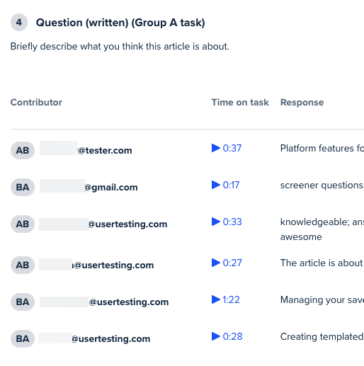Click the AB avatar beside tester.com email
The width and height of the screenshot is (364, 366).
[23, 150]
